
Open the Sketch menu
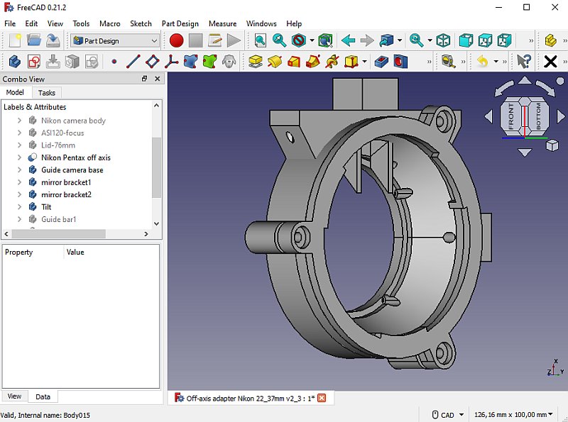pos(141,23)
